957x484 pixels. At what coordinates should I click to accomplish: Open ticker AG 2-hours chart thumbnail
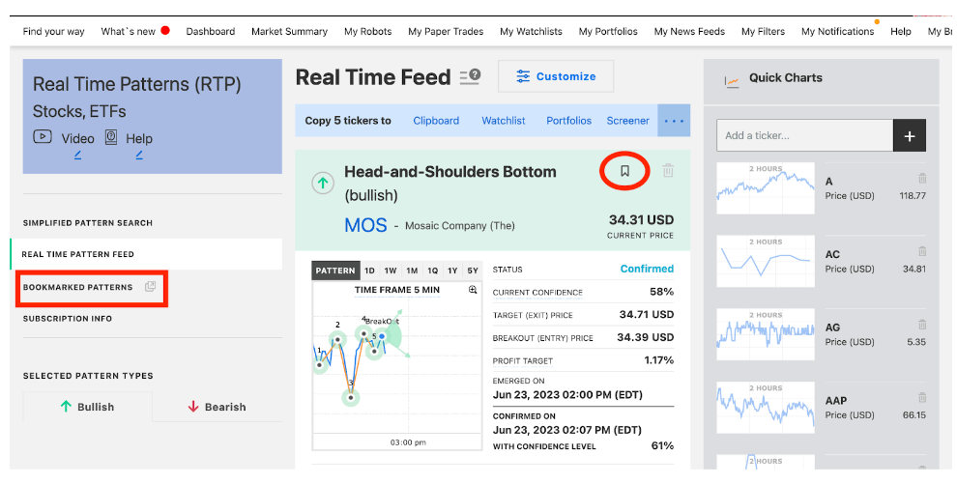point(766,334)
